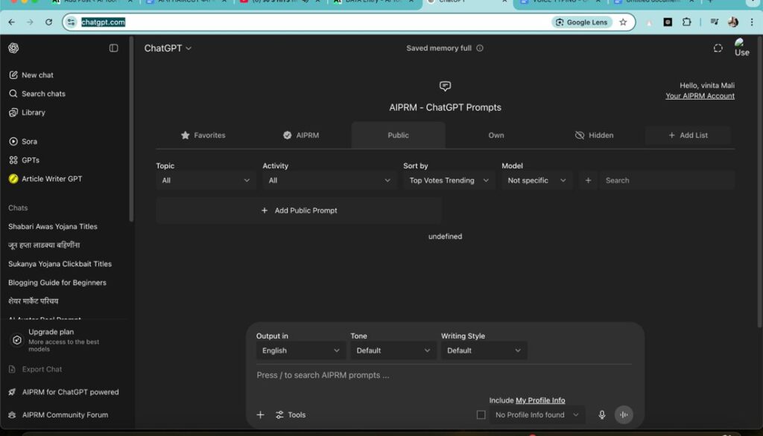Click the plus icon next to Model dropdown
Image resolution: width=763 pixels, height=436 pixels.
point(588,180)
